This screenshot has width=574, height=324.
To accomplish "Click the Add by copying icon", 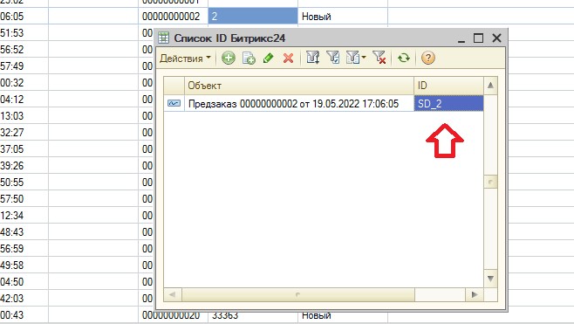I will 249,58.
